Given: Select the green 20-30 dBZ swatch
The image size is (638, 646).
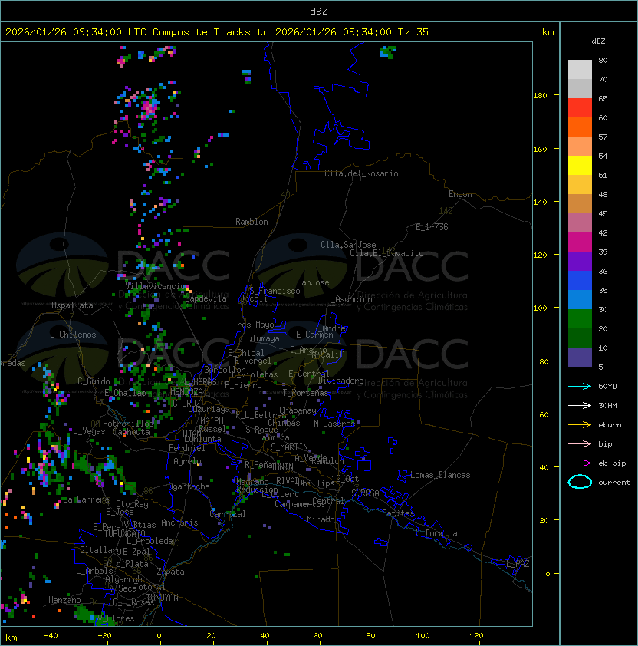Looking at the screenshot, I should tap(580, 319).
